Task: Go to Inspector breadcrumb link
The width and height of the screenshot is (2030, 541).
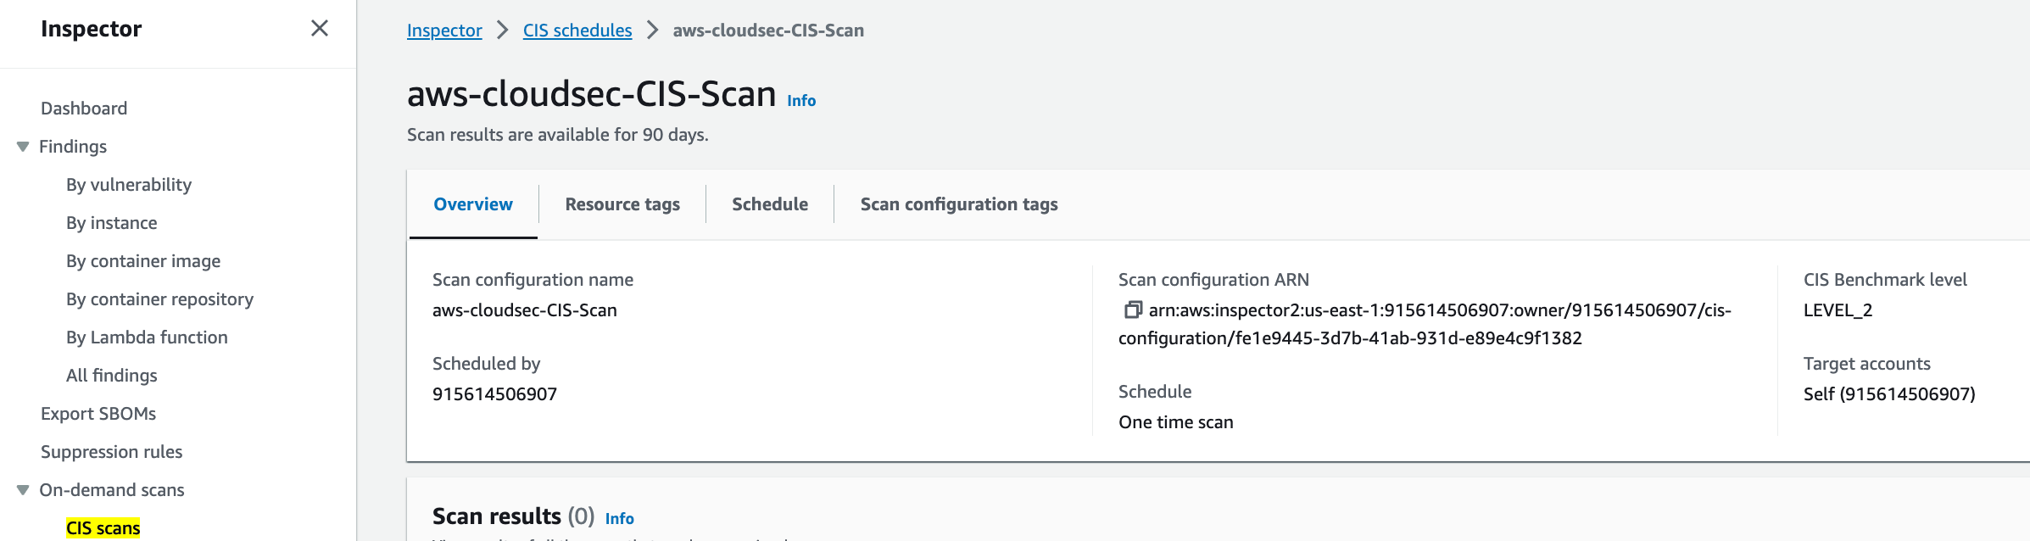Action: coord(444,31)
